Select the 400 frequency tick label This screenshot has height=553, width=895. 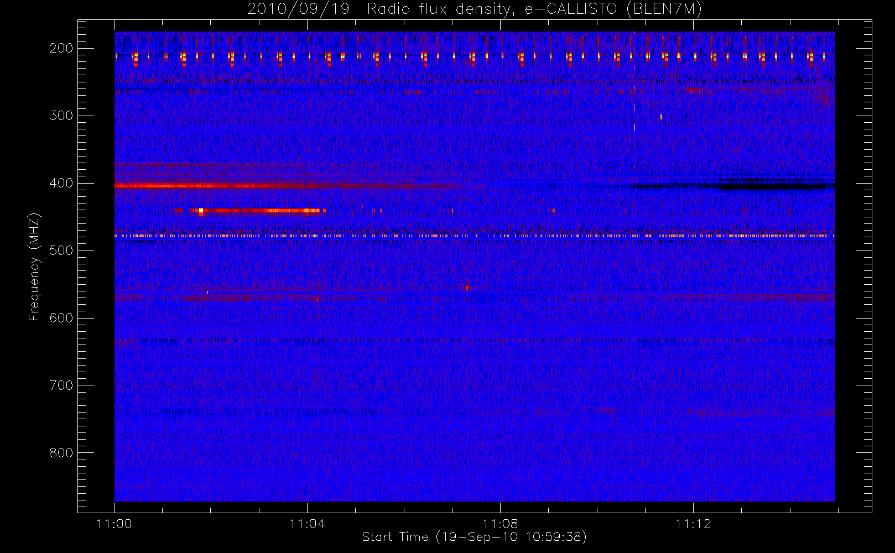tap(61, 183)
